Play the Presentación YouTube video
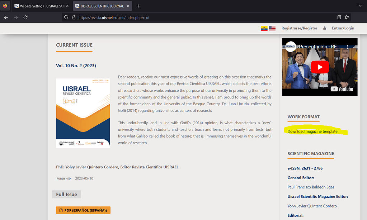This screenshot has width=367, height=220. 319,67
